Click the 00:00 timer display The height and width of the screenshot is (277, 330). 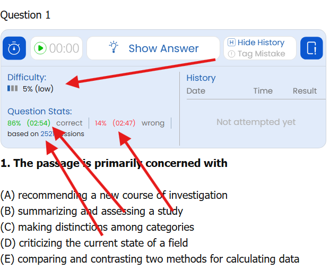[64, 48]
